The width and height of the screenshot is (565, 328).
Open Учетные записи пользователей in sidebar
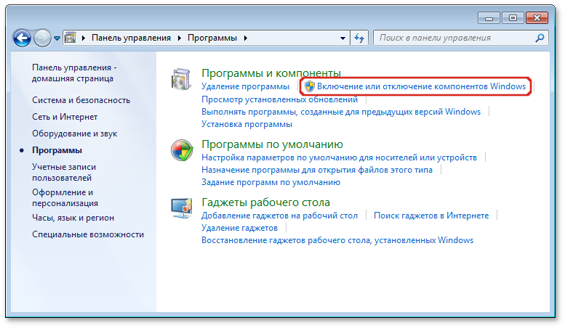(64, 172)
